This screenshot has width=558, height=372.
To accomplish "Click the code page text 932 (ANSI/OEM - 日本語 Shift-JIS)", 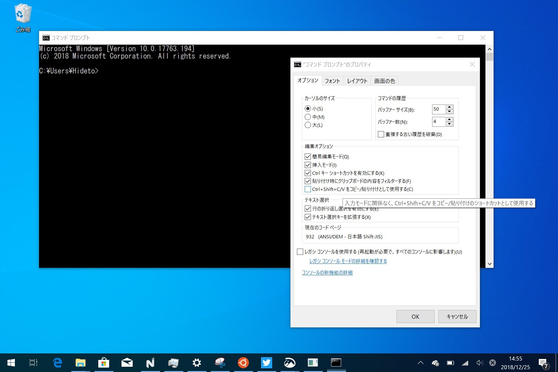I will (344, 237).
